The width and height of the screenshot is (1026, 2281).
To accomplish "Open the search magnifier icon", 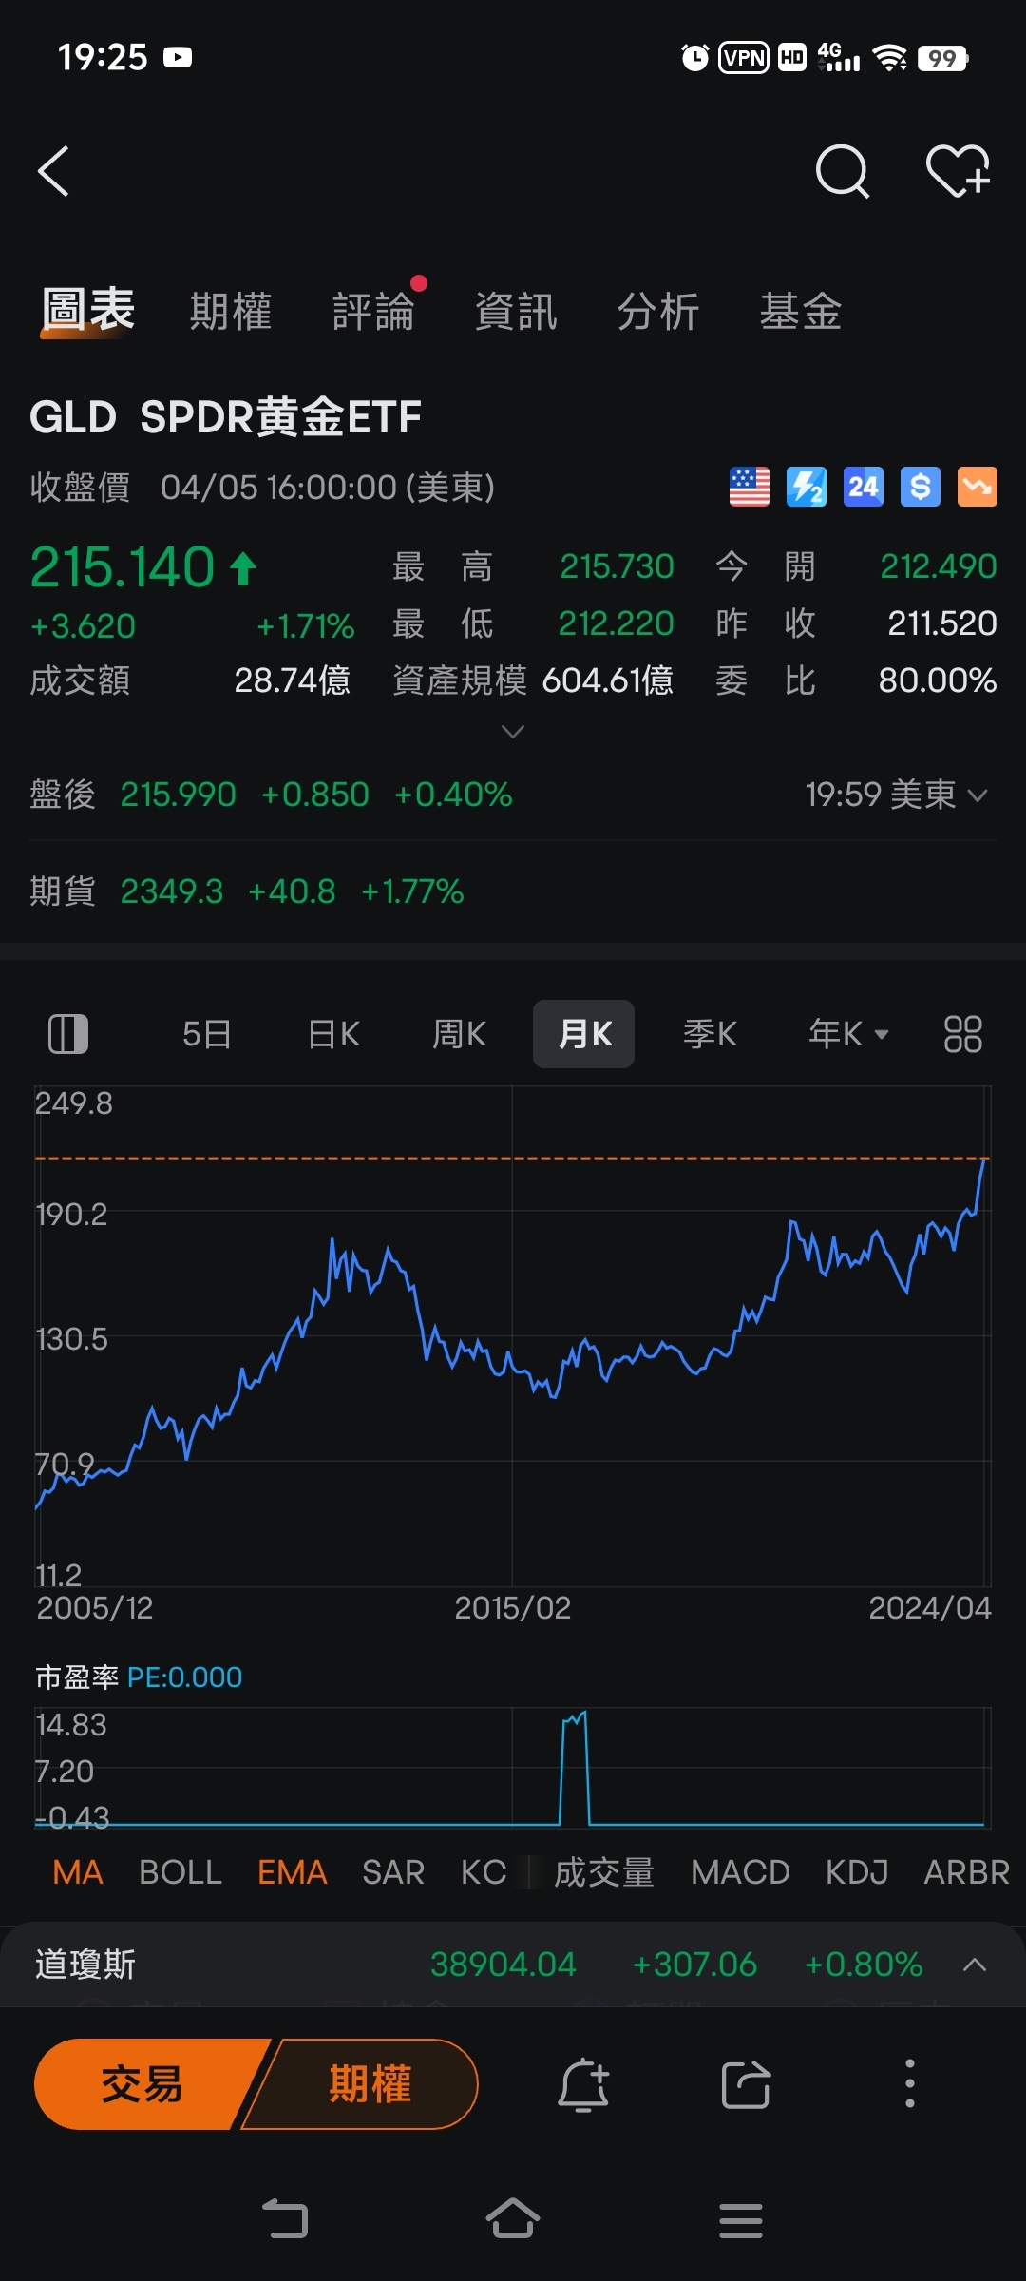I will pyautogui.click(x=843, y=171).
